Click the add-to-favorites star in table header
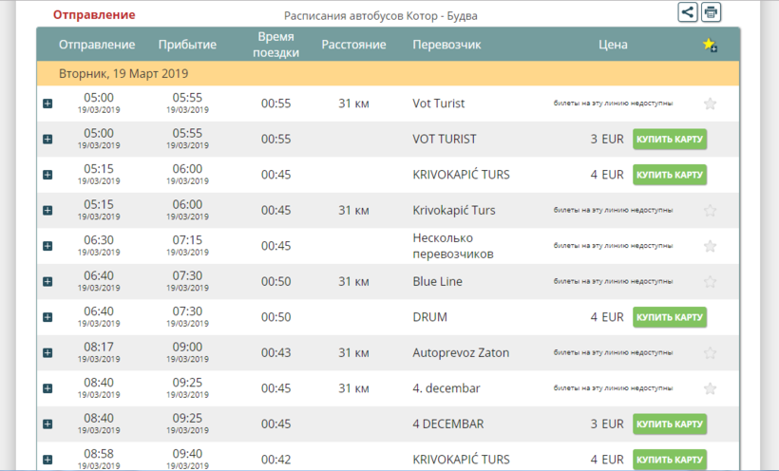This screenshot has height=471, width=779. click(709, 45)
